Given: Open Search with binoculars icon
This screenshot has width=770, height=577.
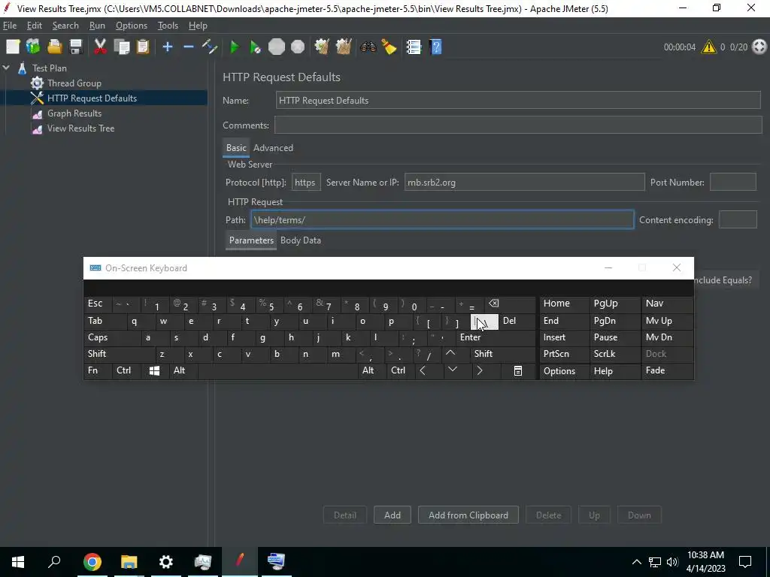Looking at the screenshot, I should 368,47.
